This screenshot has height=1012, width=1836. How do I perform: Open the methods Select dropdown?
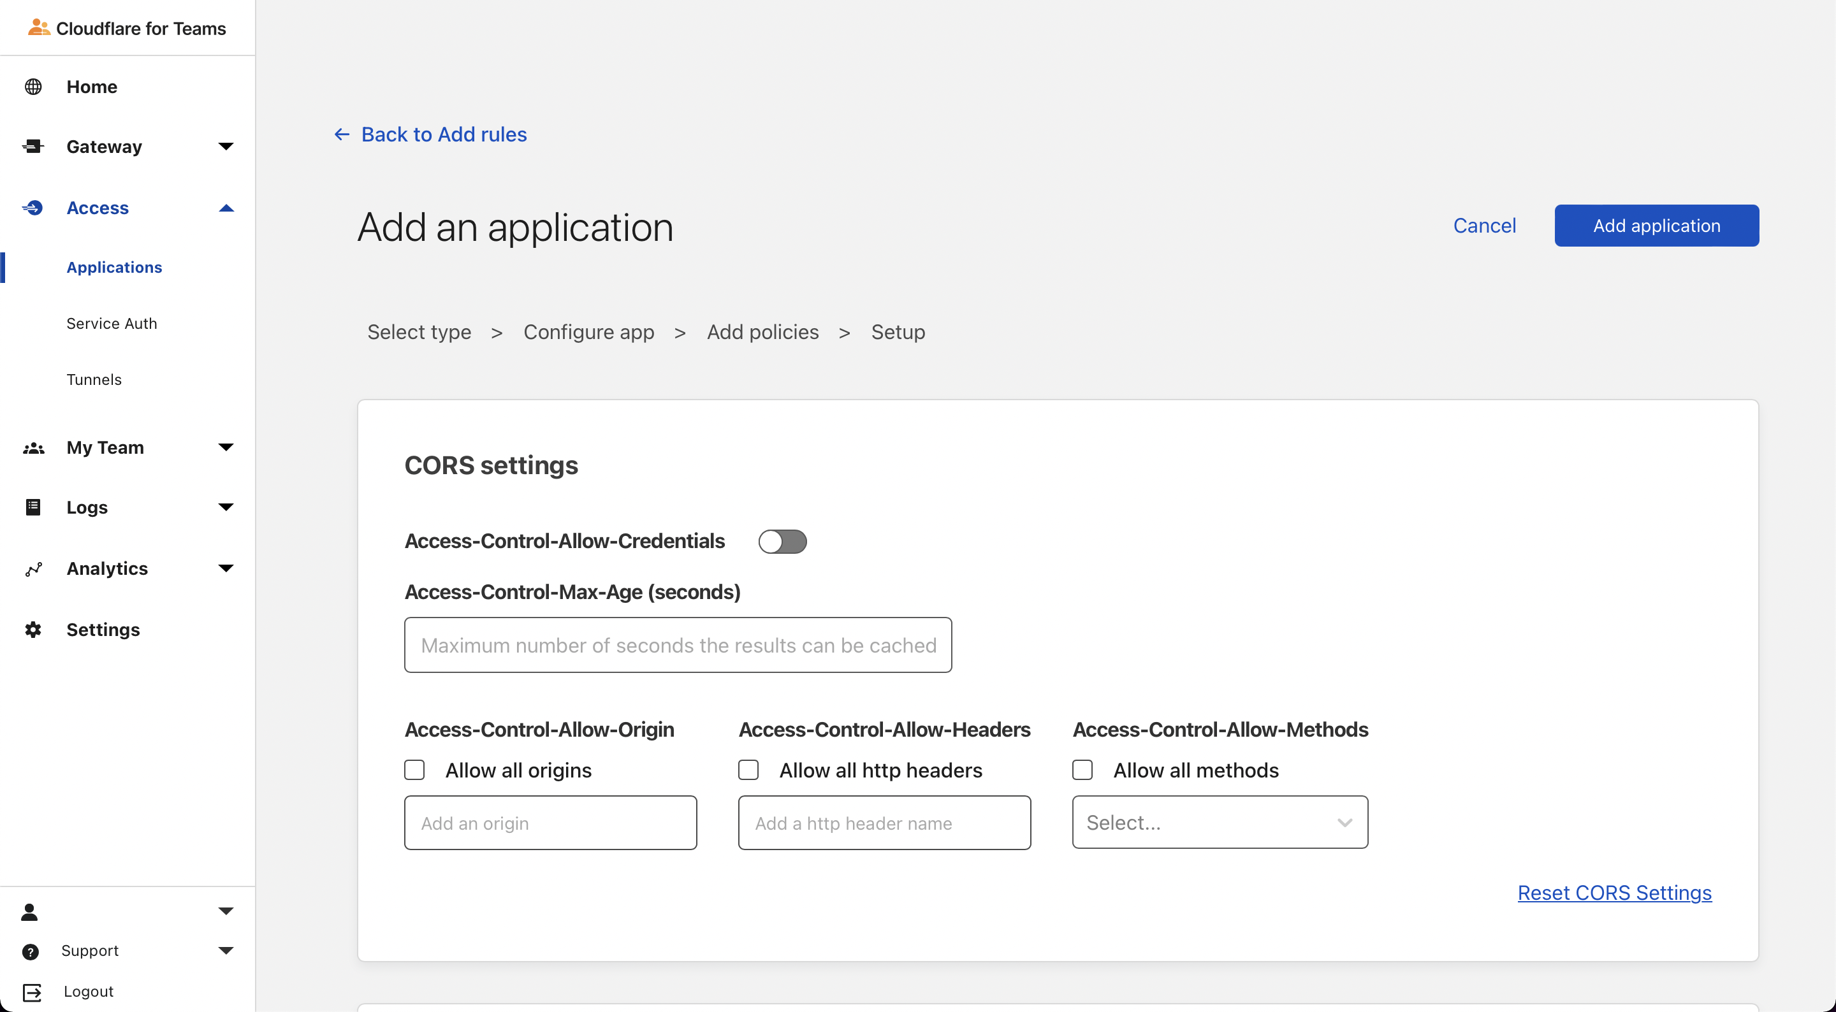coord(1220,823)
